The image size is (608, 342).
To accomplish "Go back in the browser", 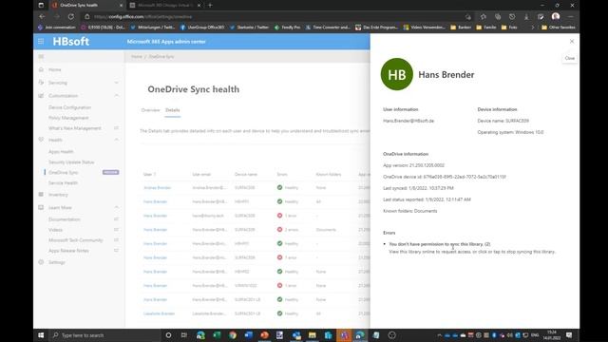I will click(42, 17).
